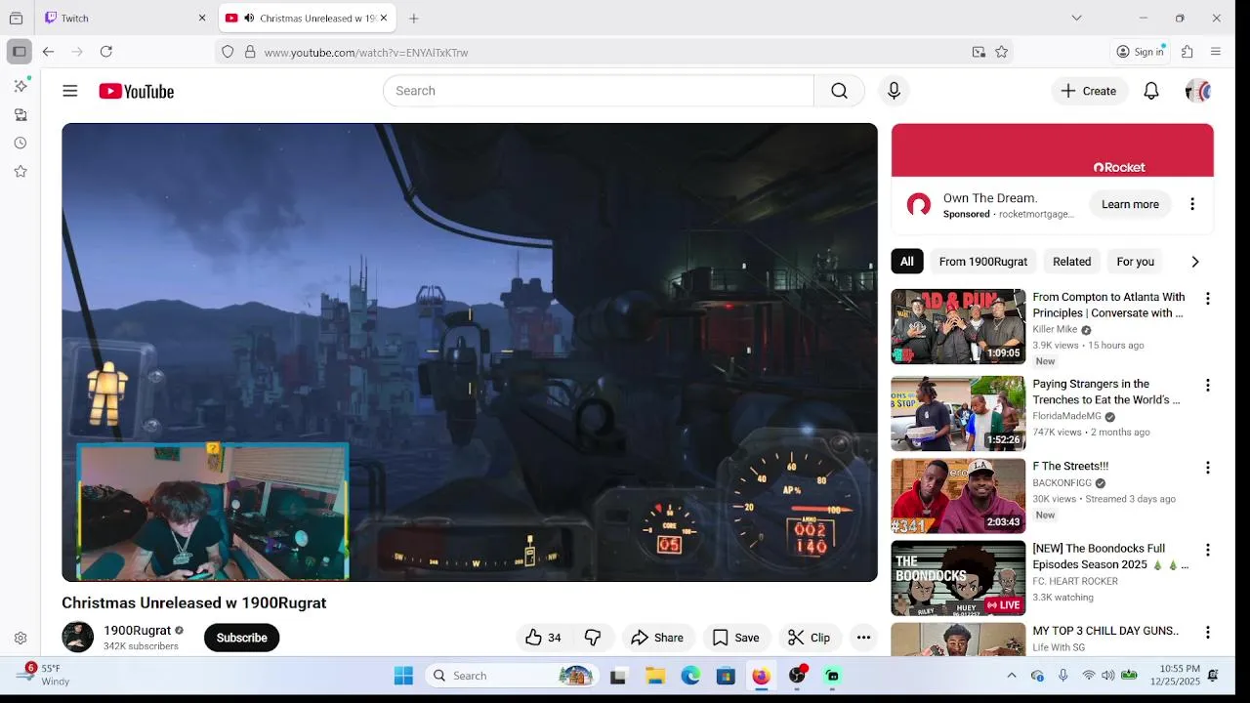
Task: Open the list all tabs dropdown
Action: pyautogui.click(x=1076, y=18)
